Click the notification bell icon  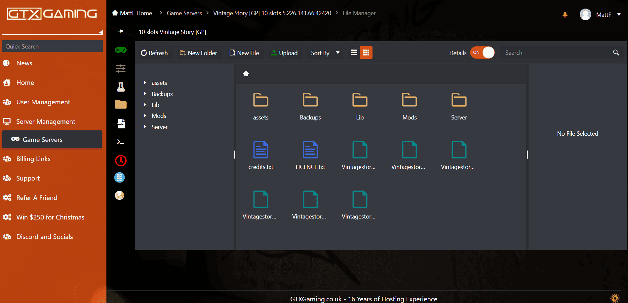coord(565,15)
